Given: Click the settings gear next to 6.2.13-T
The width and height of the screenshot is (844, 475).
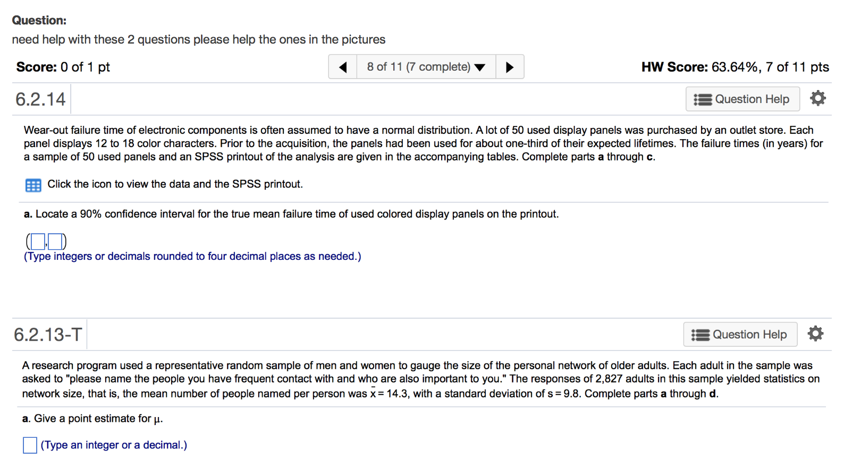Looking at the screenshot, I should [815, 333].
